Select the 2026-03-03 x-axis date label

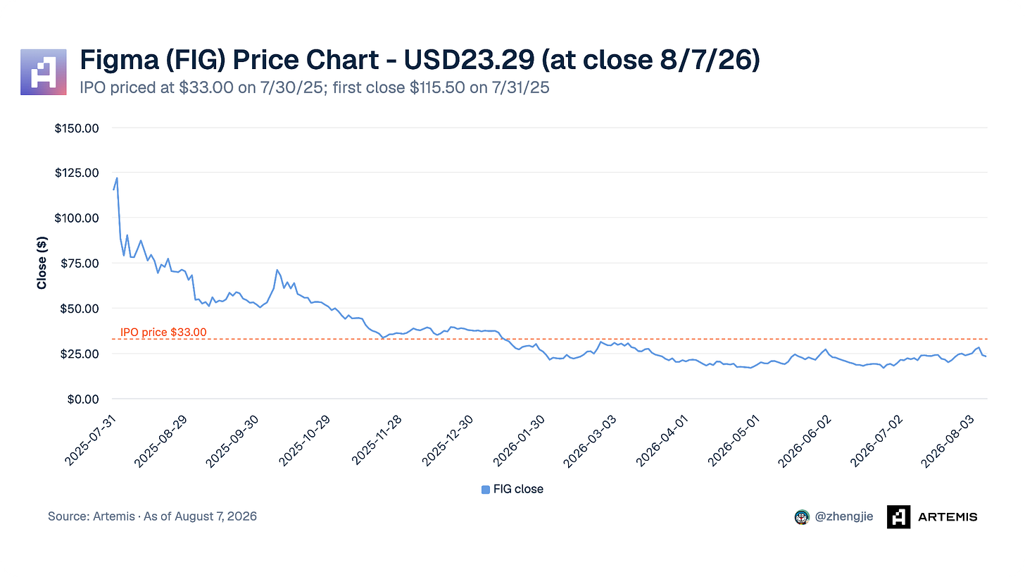point(592,439)
